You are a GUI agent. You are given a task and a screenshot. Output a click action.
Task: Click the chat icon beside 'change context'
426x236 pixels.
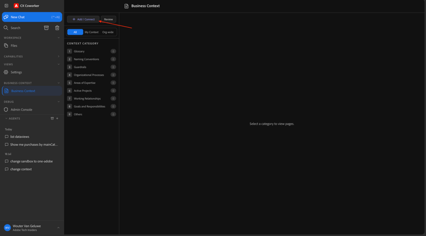point(6,169)
